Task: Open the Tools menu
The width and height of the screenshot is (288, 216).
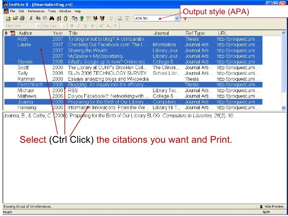Action: pyautogui.click(x=52, y=11)
